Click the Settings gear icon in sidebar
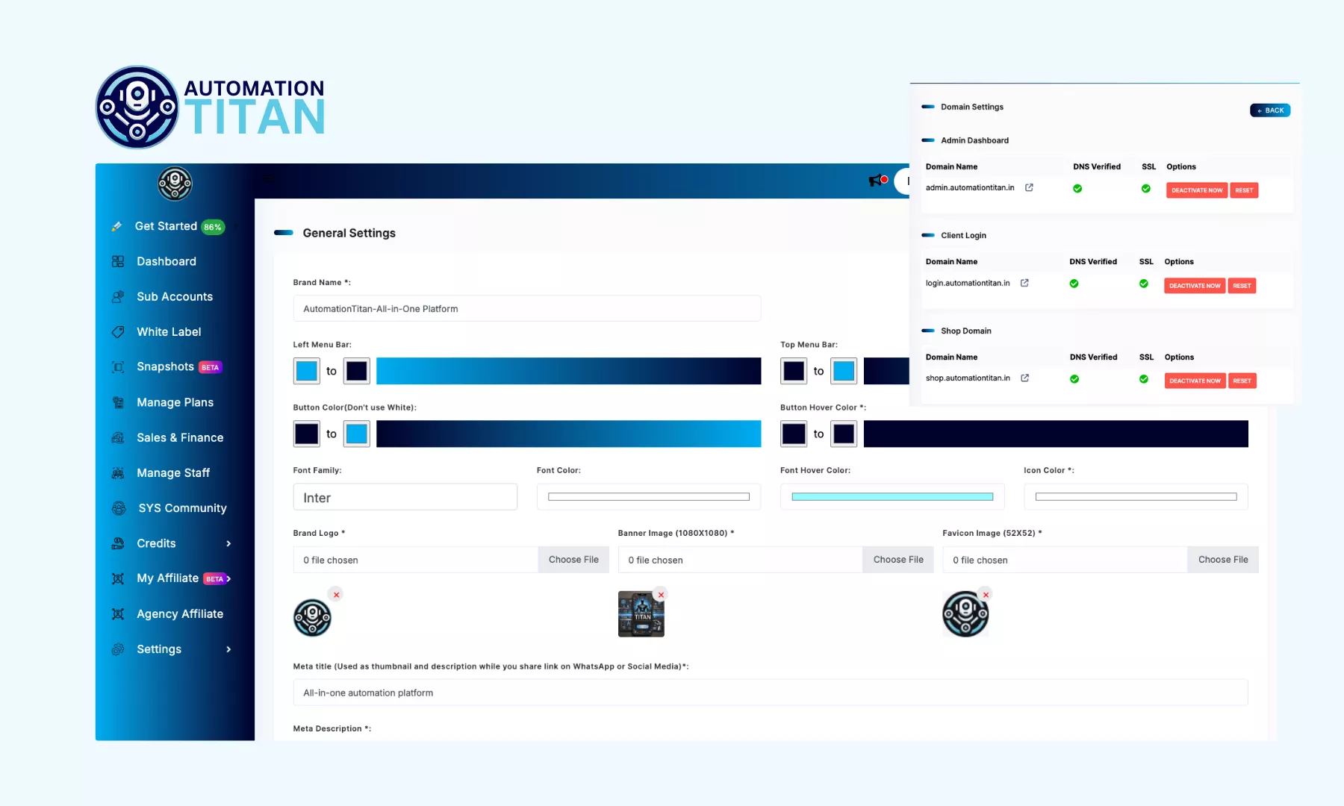This screenshot has width=1344, height=806. 118,649
